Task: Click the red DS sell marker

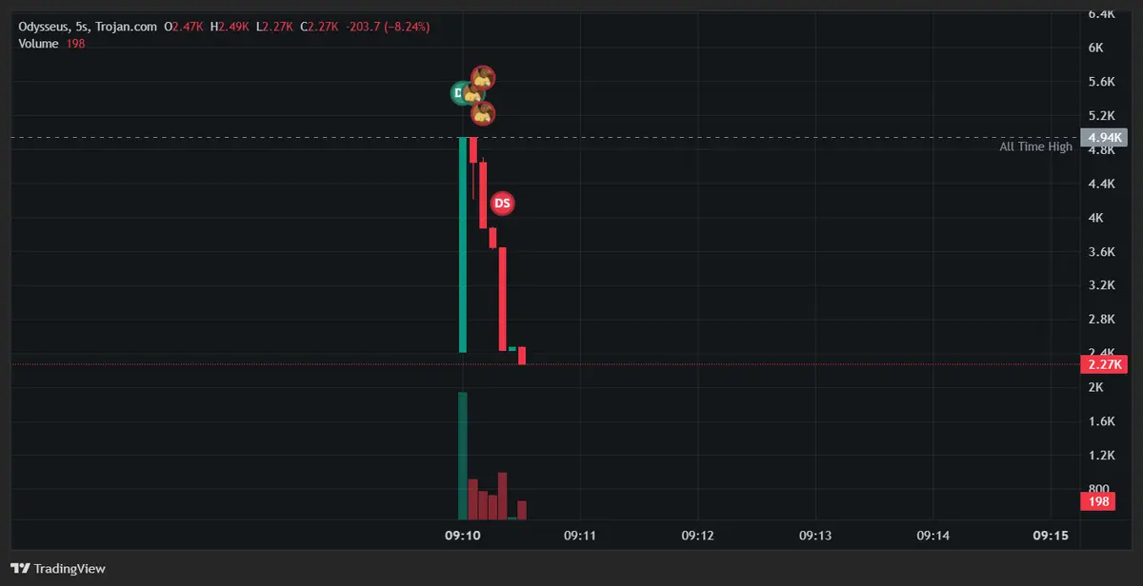Action: (502, 204)
